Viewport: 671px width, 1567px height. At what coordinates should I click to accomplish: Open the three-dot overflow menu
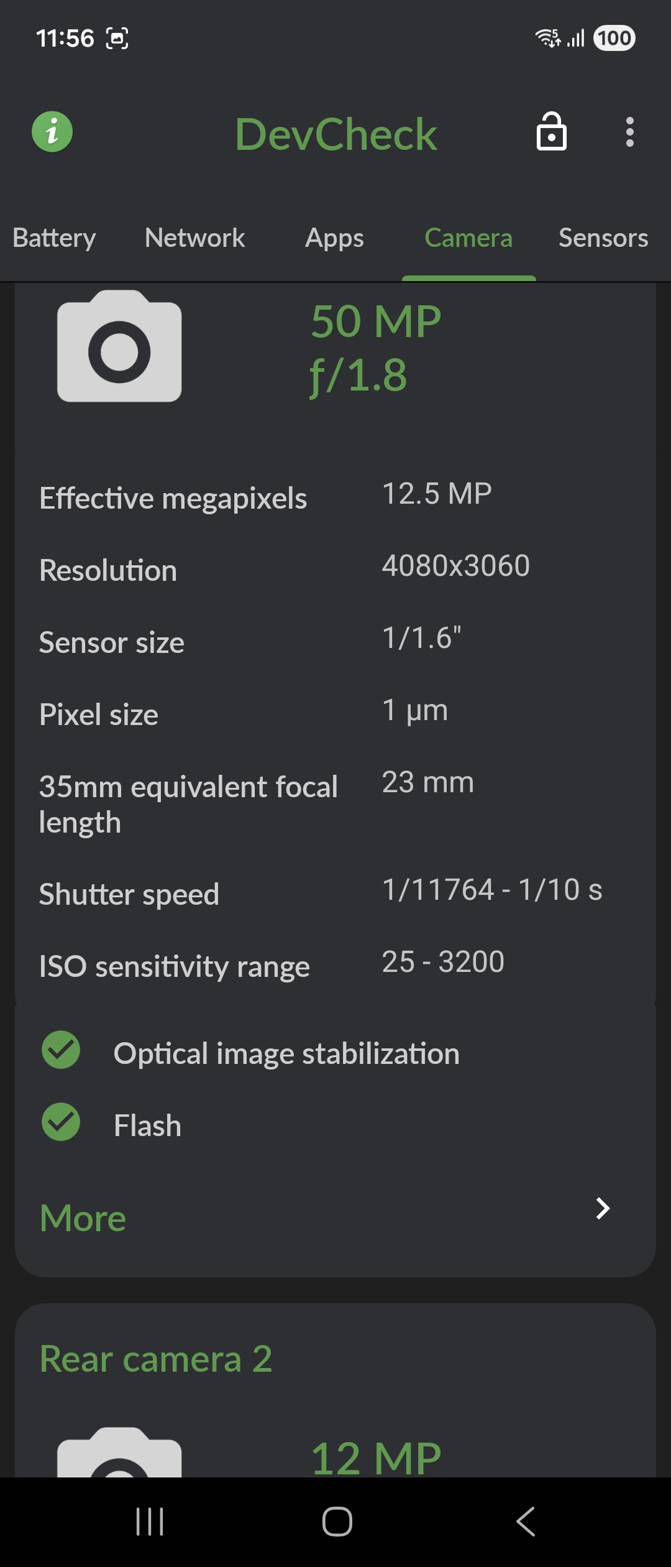629,132
